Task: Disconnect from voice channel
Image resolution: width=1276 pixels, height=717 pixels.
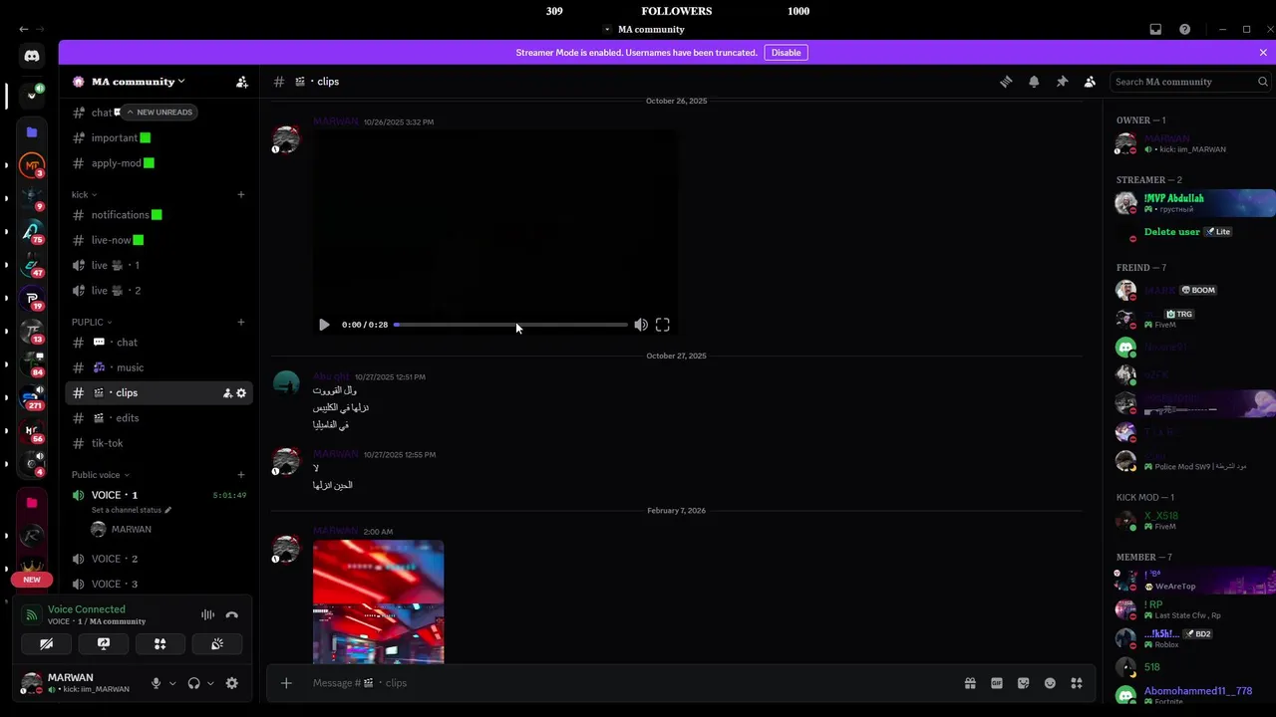Action: pyautogui.click(x=232, y=615)
